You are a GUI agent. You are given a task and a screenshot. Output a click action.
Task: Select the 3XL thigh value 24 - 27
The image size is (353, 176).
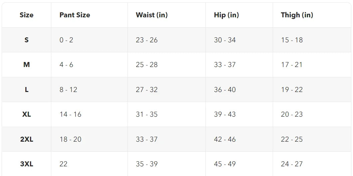[x=292, y=164]
